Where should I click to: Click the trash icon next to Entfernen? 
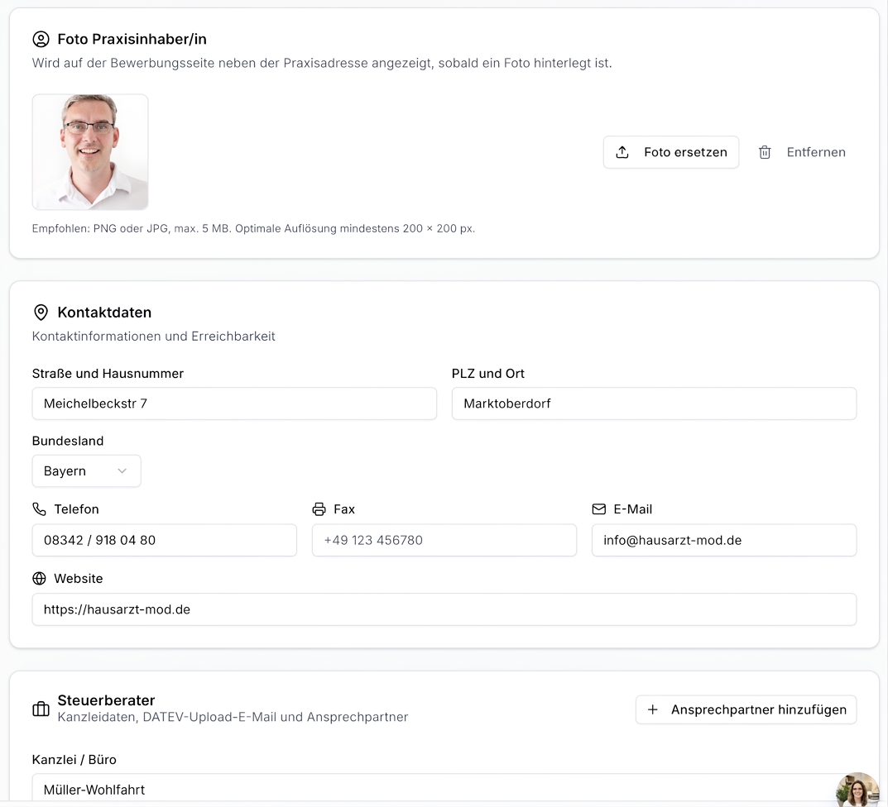[765, 152]
